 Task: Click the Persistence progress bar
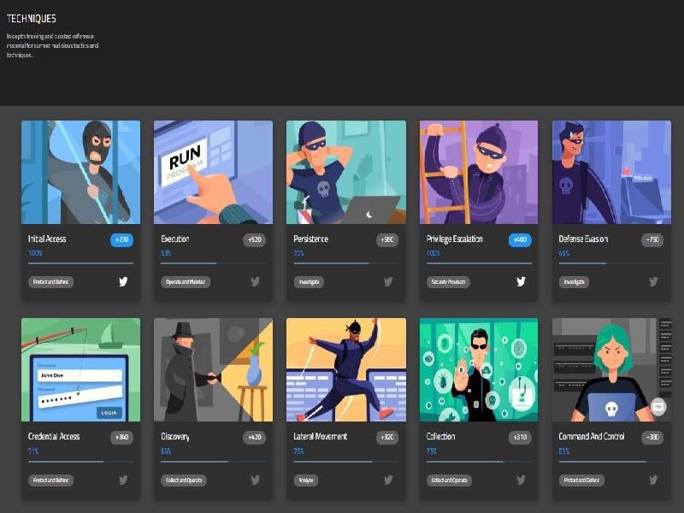[x=346, y=263]
